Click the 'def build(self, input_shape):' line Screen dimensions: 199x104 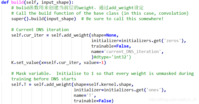[x=37, y=2]
